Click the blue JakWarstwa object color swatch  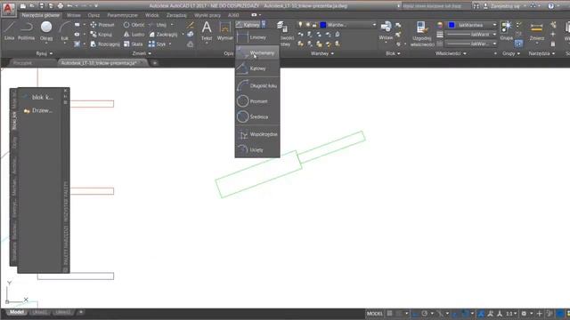[x=452, y=25]
